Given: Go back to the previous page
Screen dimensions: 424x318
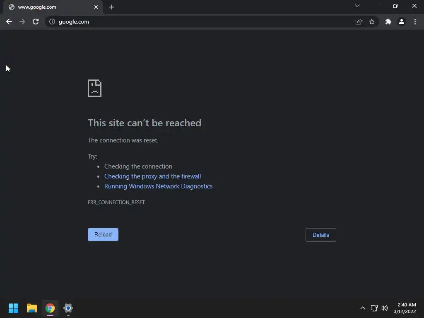Looking at the screenshot, I should tap(9, 22).
